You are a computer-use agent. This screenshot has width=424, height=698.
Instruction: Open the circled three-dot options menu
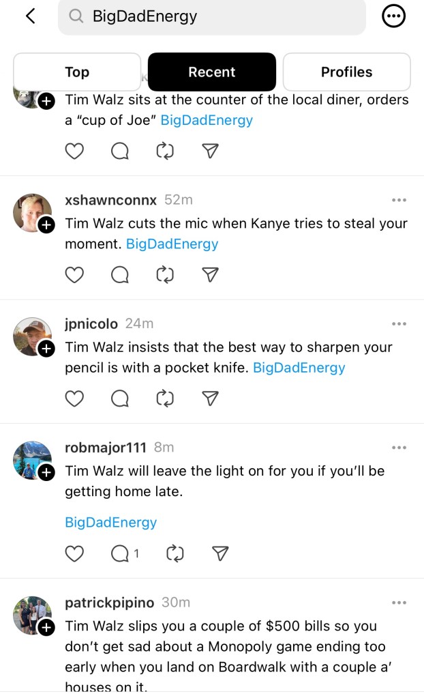tap(394, 16)
